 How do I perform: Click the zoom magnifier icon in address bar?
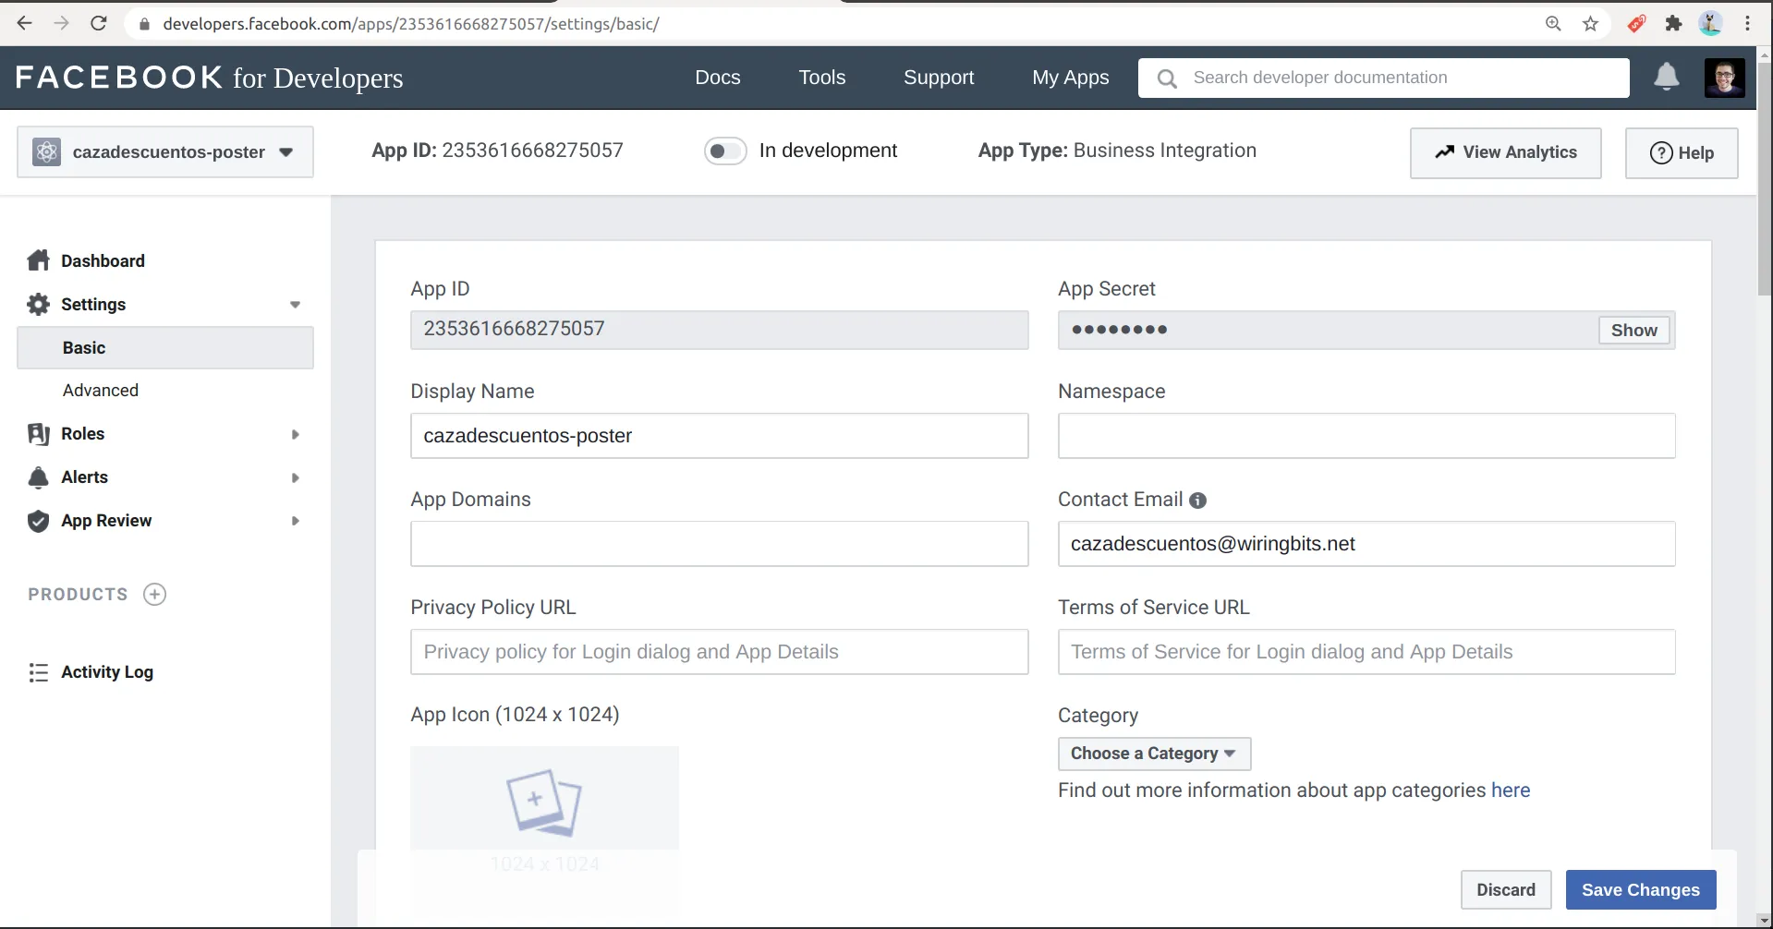1553,24
